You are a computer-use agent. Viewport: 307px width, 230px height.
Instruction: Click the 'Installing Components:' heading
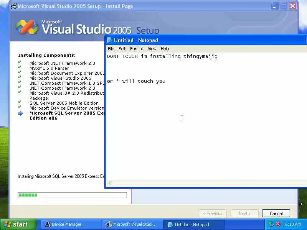point(47,55)
